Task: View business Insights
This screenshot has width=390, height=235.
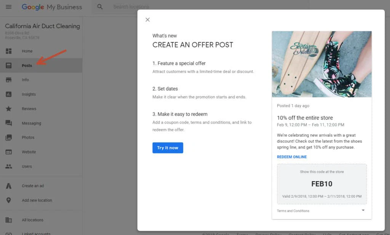Action: click(28, 94)
